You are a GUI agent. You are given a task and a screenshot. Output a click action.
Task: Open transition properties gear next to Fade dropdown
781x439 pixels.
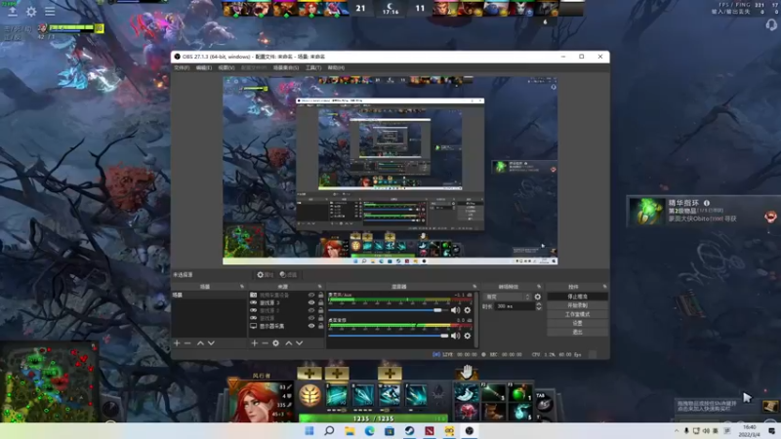click(538, 297)
